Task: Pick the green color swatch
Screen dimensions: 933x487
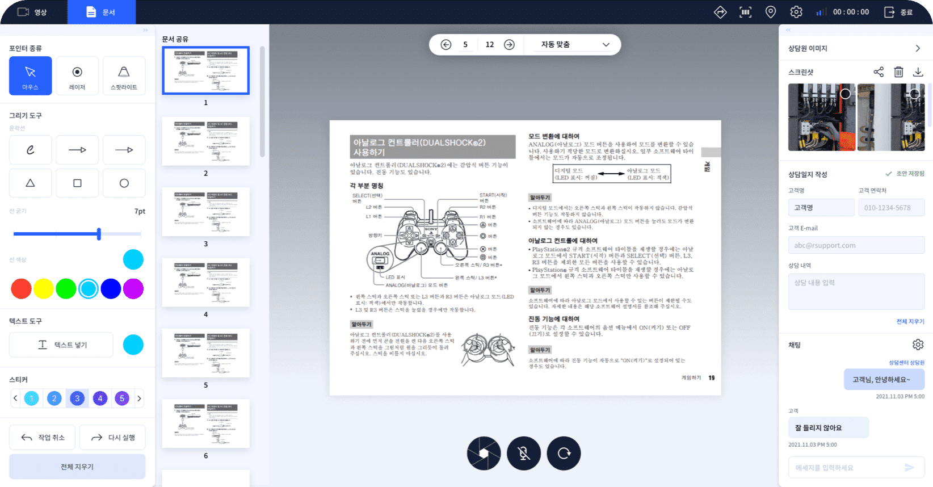Action: [66, 288]
